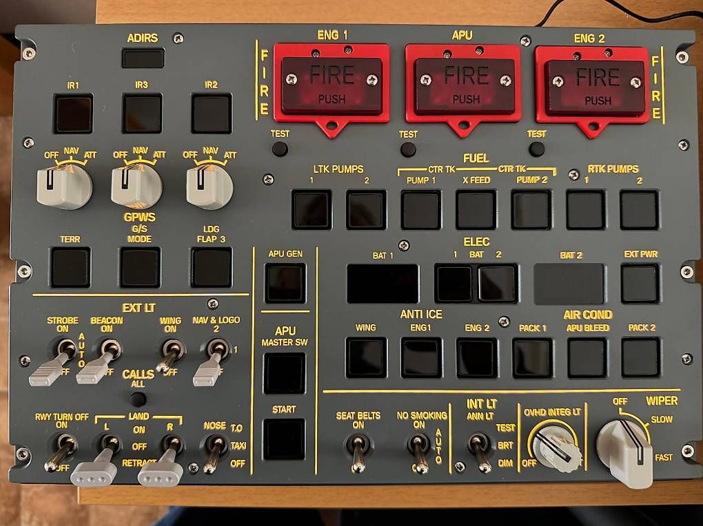Image resolution: width=703 pixels, height=526 pixels.
Task: Click the BAT 1 voltage display
Action: click(x=383, y=284)
